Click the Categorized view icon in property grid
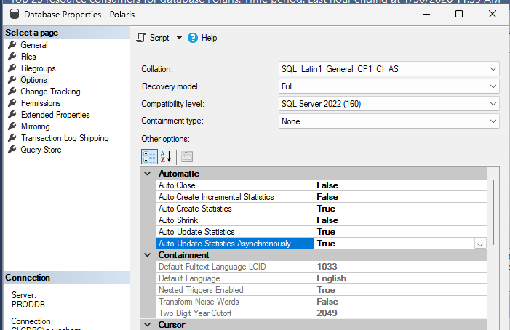 click(149, 157)
